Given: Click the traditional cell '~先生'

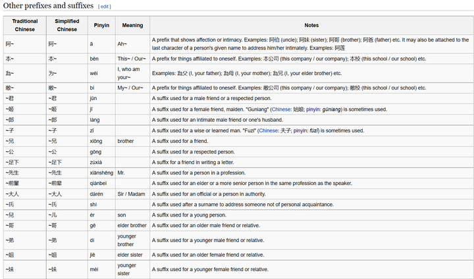Looking at the screenshot, I should pyautogui.click(x=25, y=173).
